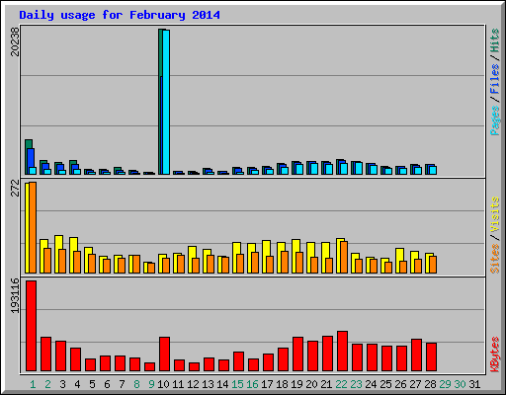Click day label 10 on the x-axis
This screenshot has height=395, width=506.
[x=163, y=384]
